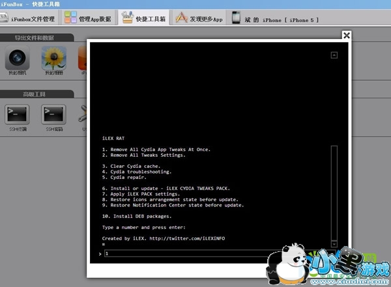Click the 'iLEX RAT' heading text
Image resolution: width=391 pixels, height=287 pixels.
click(113, 138)
